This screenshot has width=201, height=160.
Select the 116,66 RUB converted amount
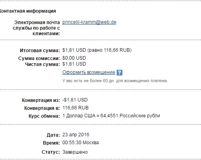click(75, 108)
